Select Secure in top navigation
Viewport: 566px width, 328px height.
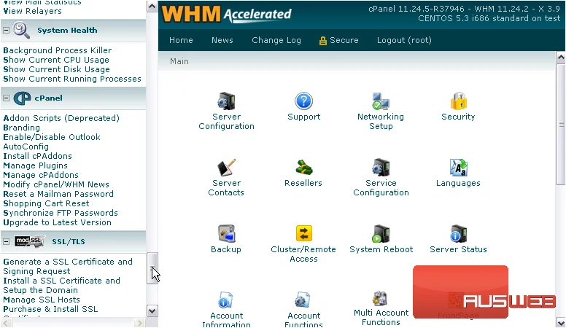pyautogui.click(x=338, y=40)
